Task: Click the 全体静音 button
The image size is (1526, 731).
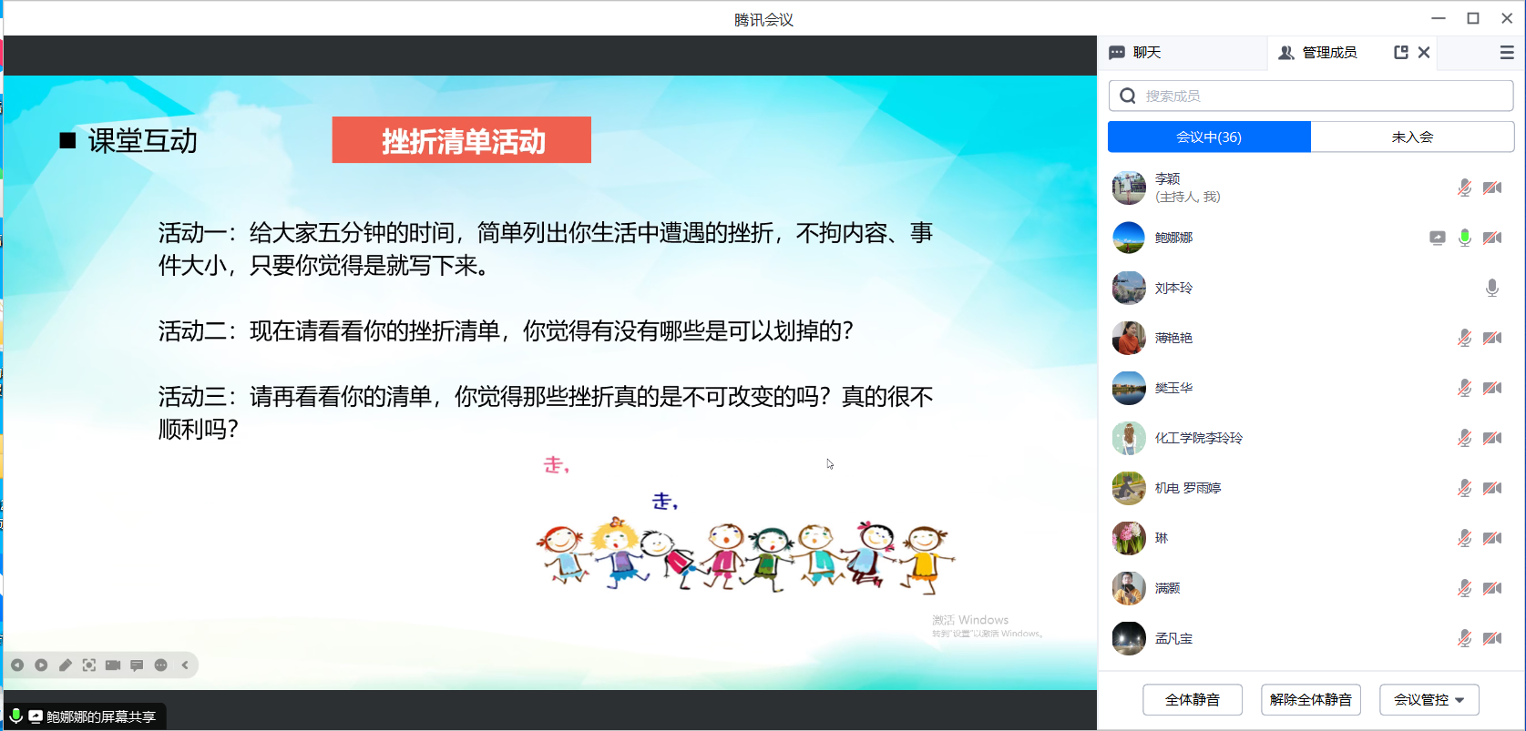Action: tap(1192, 700)
